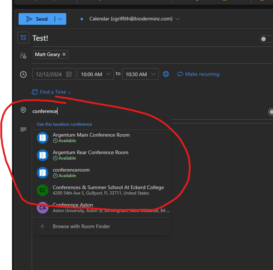This screenshot has width=273, height=270.
Task: Click the purple CA avatar
Action: [42, 208]
